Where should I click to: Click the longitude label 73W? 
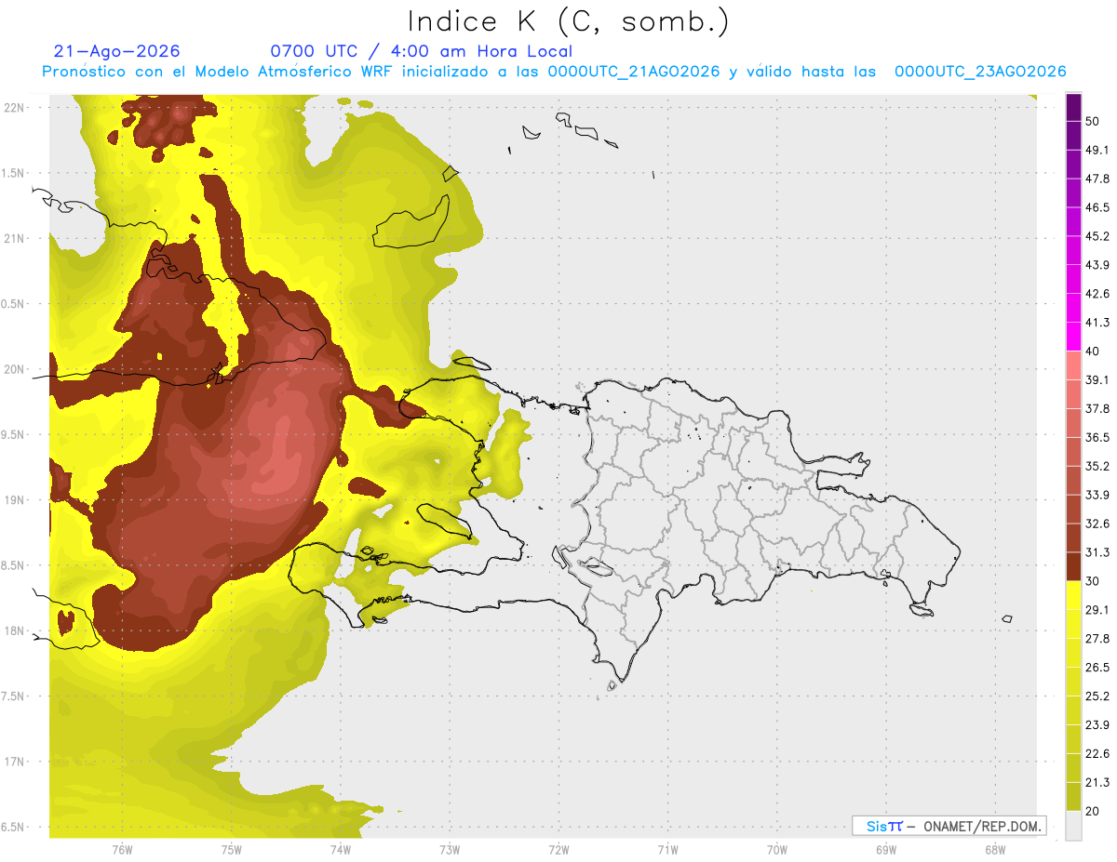[450, 850]
